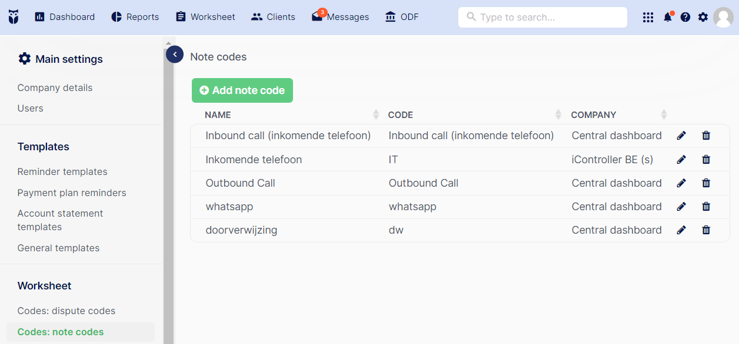Edit the whatsapp note code with the pencil icon
This screenshot has width=739, height=344.
[681, 206]
